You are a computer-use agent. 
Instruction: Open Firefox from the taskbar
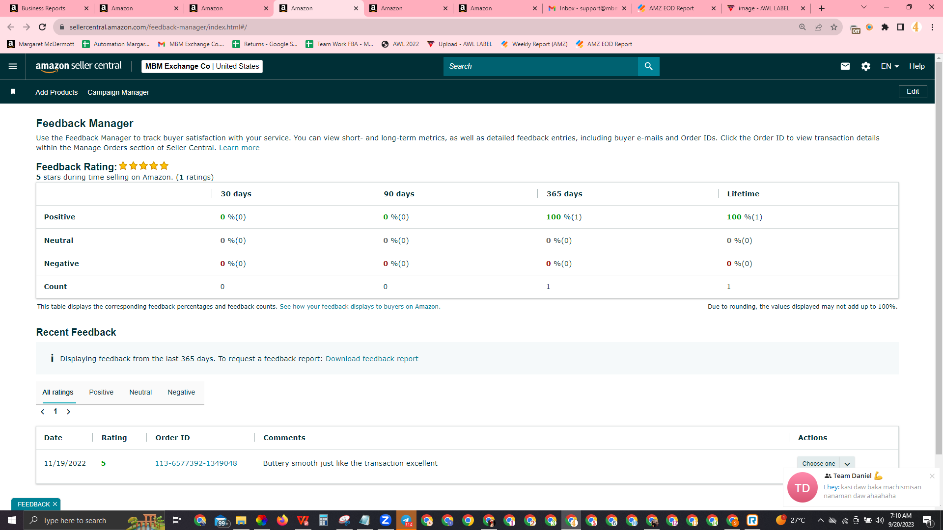282,520
